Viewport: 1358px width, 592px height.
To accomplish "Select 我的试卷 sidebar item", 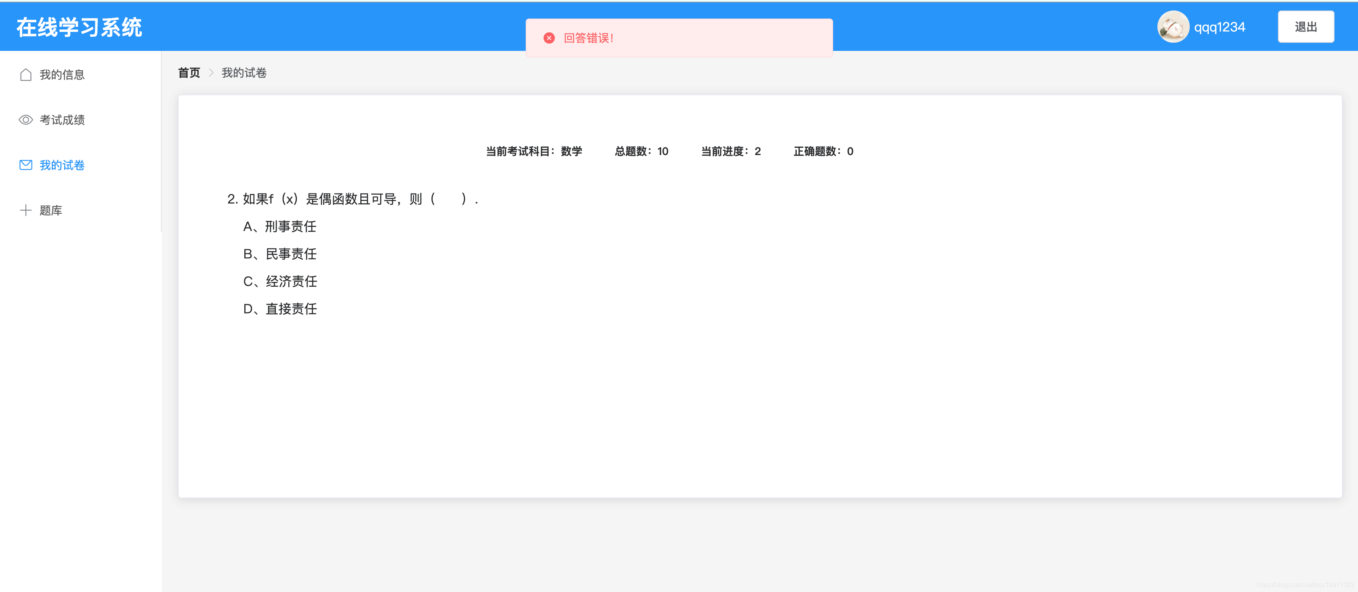I will pyautogui.click(x=62, y=165).
